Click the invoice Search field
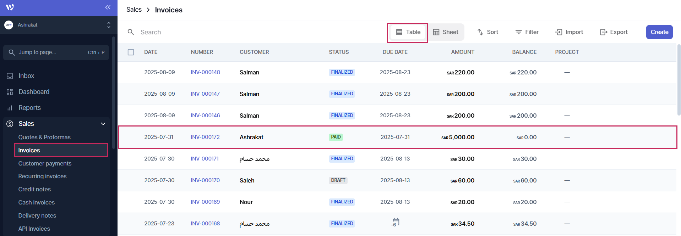This screenshot has width=681, height=236. tap(213, 32)
